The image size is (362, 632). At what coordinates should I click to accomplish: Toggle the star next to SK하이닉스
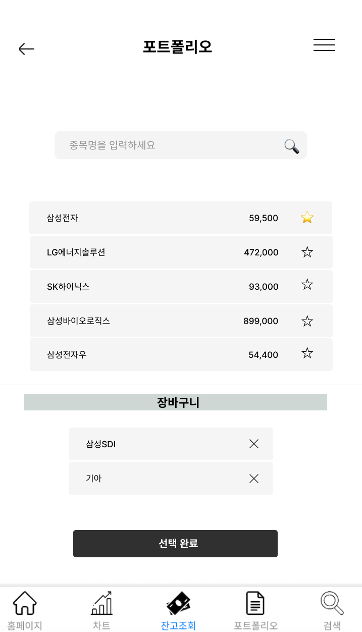pos(307,284)
